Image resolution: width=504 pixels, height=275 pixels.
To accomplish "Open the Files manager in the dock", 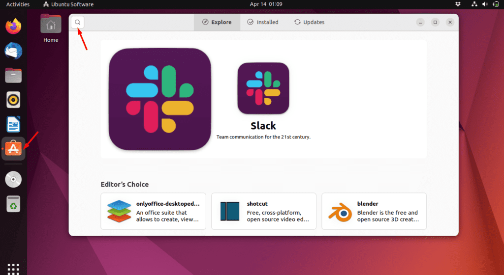I will (13, 75).
